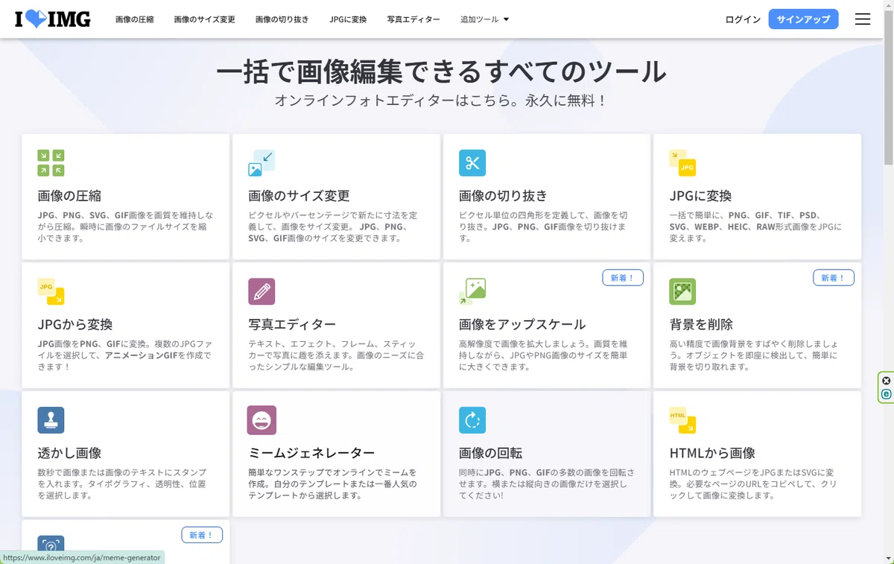894x564 pixels.
Task: Click description text beginning ピクセル単位の四角形
Action: pyautogui.click(x=543, y=226)
